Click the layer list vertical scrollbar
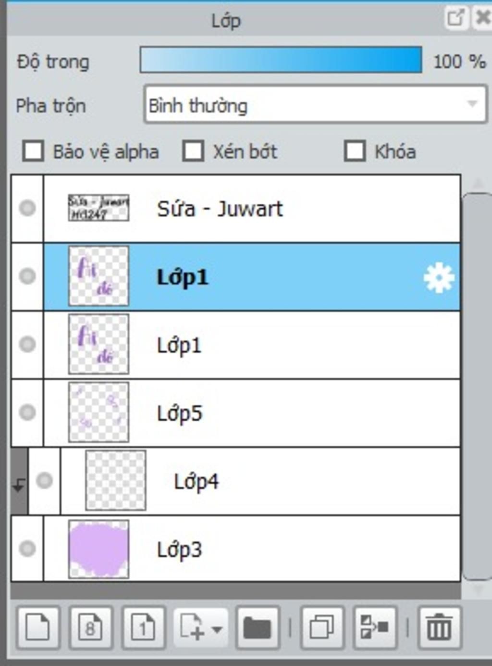 click(x=476, y=386)
